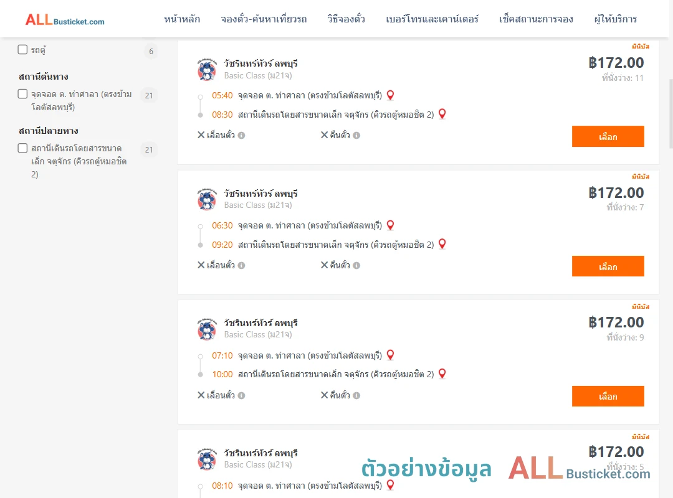Click วัชรินทร์ทัวร์ ลพบุรี name on 07:10 trip
Image resolution: width=673 pixels, height=498 pixels.
coord(260,323)
